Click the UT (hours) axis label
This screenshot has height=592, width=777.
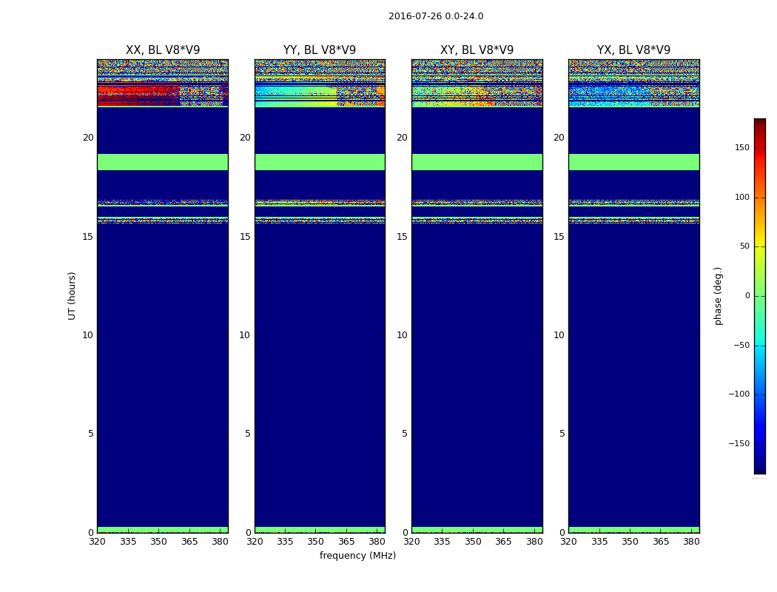72,296
